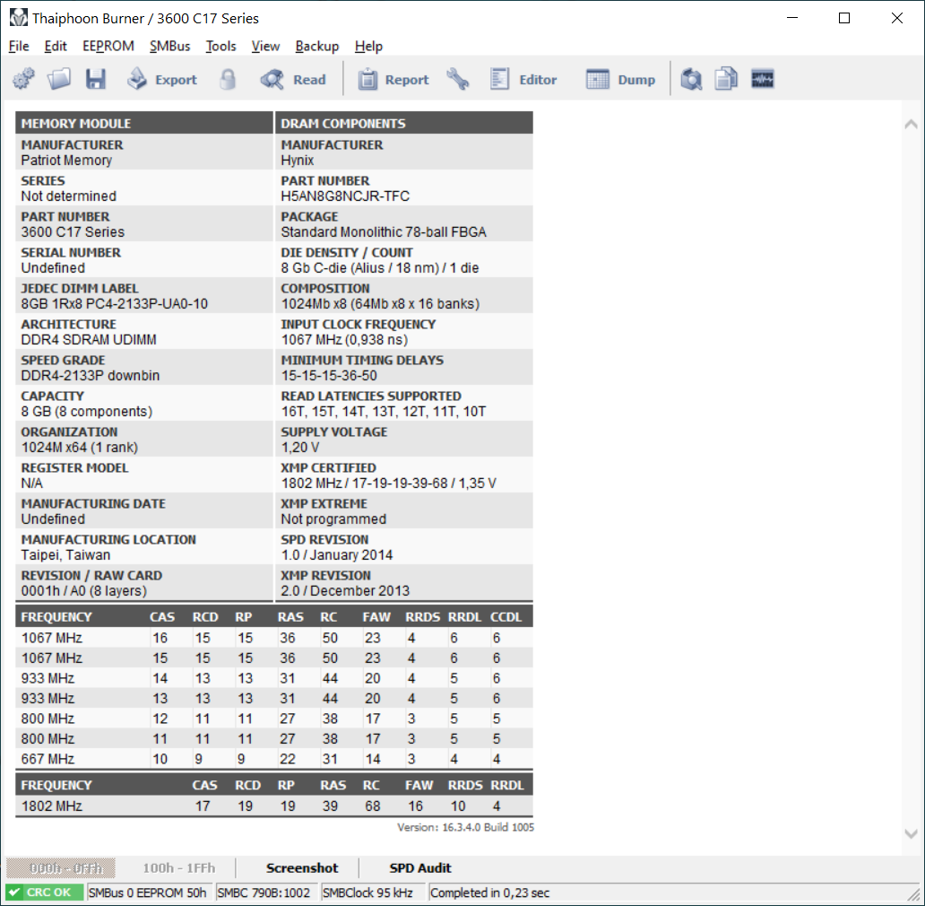Click '1.0 / January 2014' SPD revision value
The image size is (925, 906).
tap(337, 555)
